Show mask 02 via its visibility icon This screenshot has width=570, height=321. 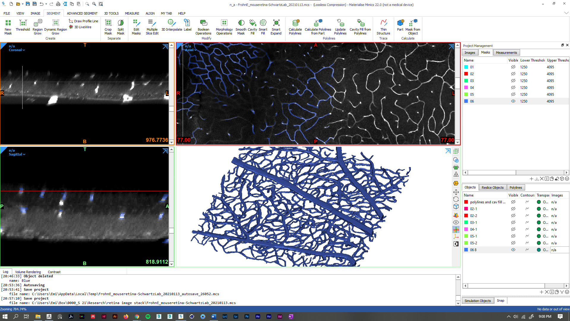click(513, 74)
